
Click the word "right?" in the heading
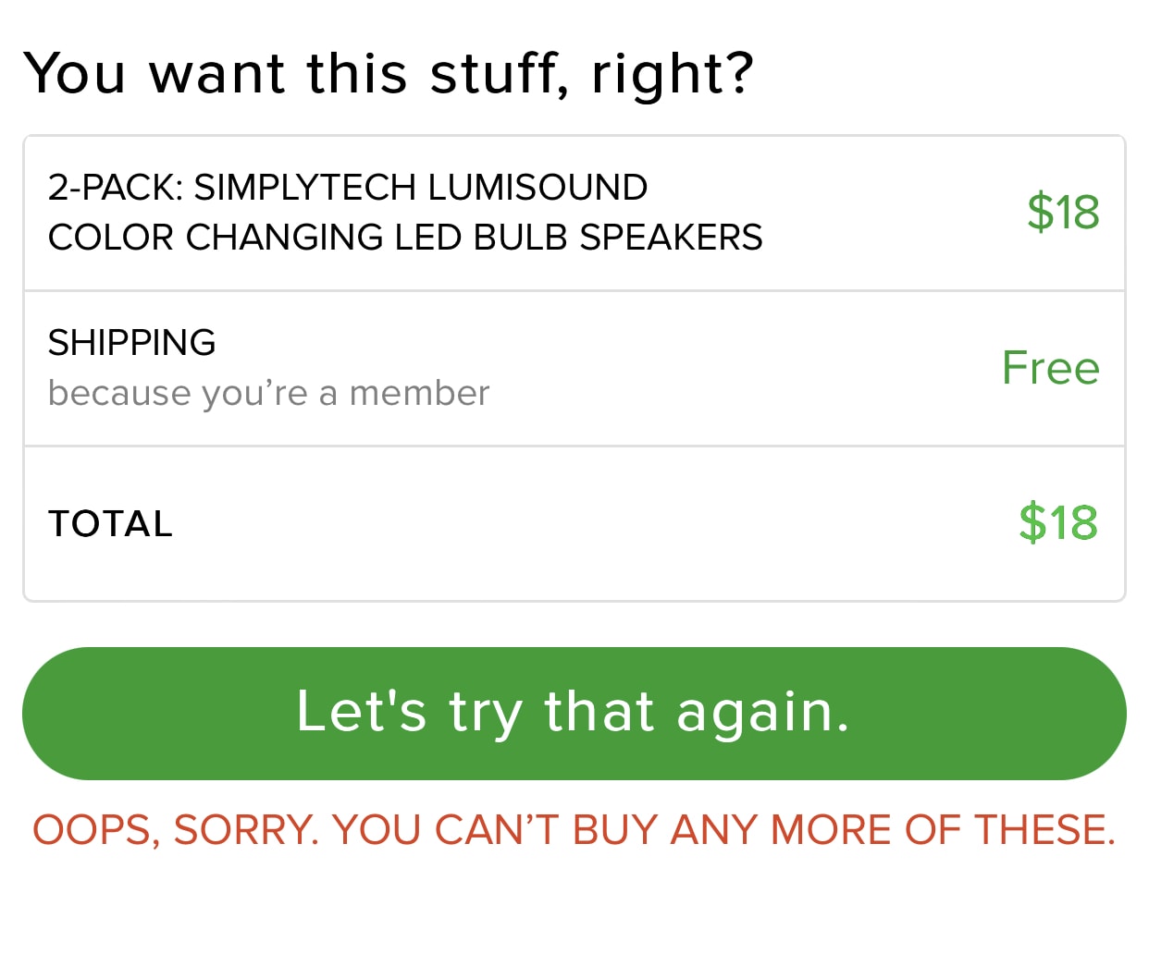673,73
